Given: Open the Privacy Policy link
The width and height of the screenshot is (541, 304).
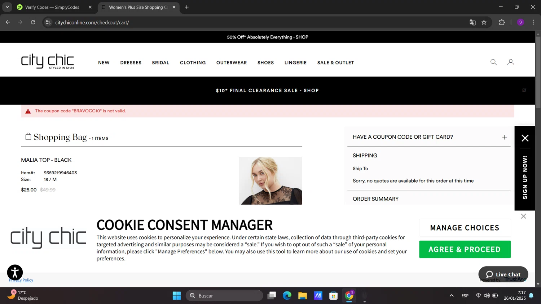Looking at the screenshot, I should [x=21, y=280].
